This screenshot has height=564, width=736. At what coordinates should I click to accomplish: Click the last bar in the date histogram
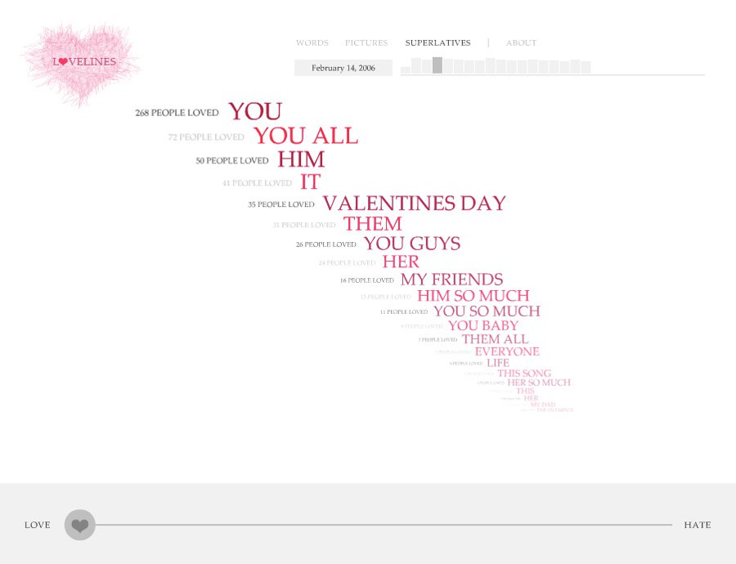point(586,68)
